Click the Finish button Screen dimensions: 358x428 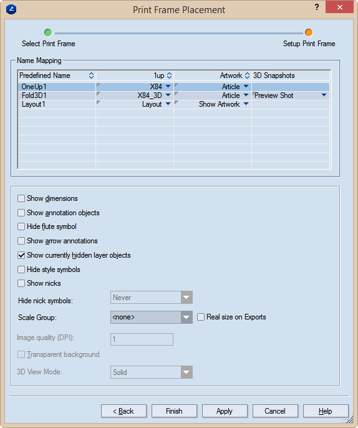[x=174, y=411]
